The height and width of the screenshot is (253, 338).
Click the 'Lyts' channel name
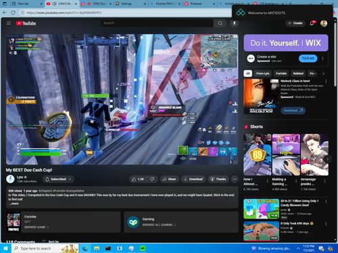(x=20, y=177)
